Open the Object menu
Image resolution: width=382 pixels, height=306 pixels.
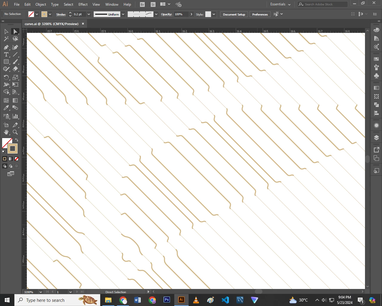click(41, 4)
